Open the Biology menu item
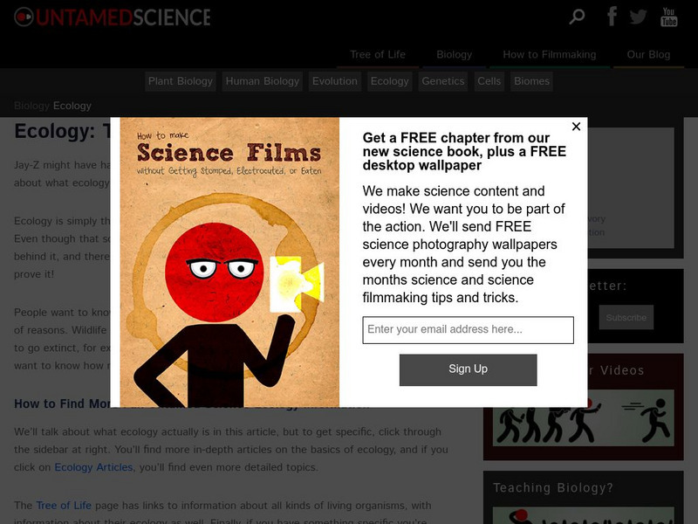The height and width of the screenshot is (524, 698). 454,55
